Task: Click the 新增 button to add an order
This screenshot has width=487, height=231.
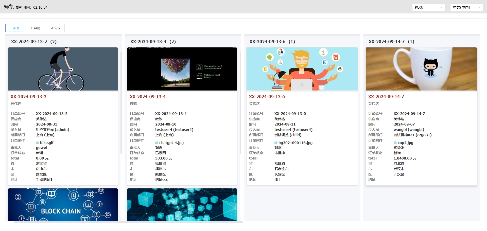Action: [14, 28]
